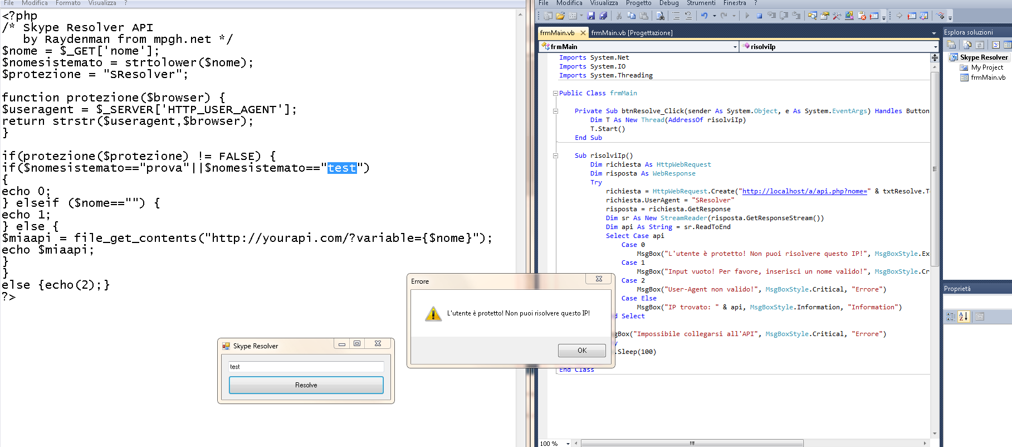Open the Error List toolbar icon

click(x=862, y=16)
